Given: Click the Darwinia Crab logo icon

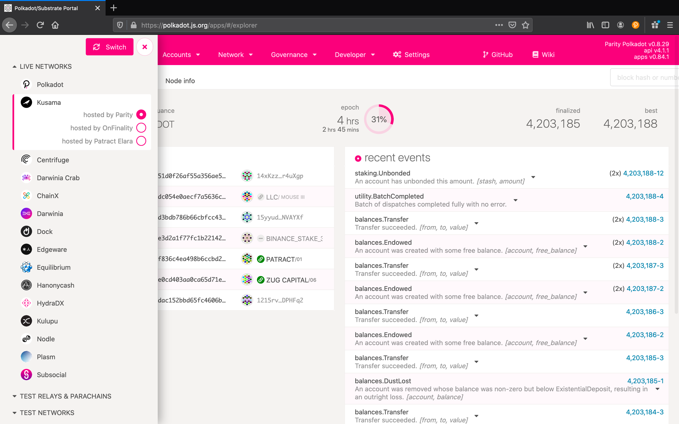Looking at the screenshot, I should 26,178.
